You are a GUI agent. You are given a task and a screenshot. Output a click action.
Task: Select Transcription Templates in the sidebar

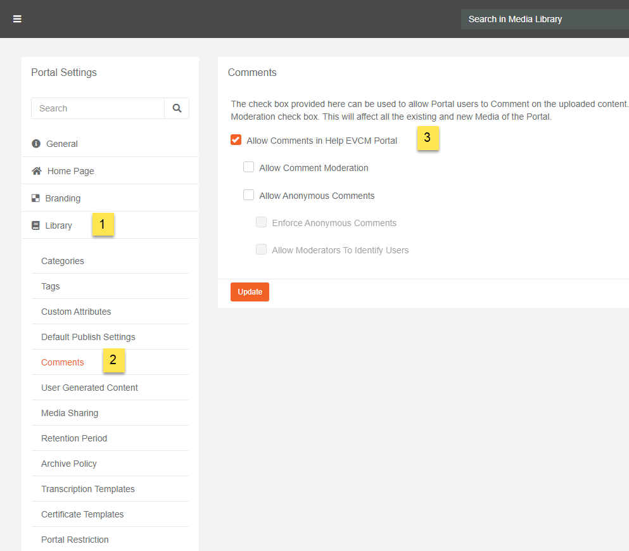click(x=88, y=488)
